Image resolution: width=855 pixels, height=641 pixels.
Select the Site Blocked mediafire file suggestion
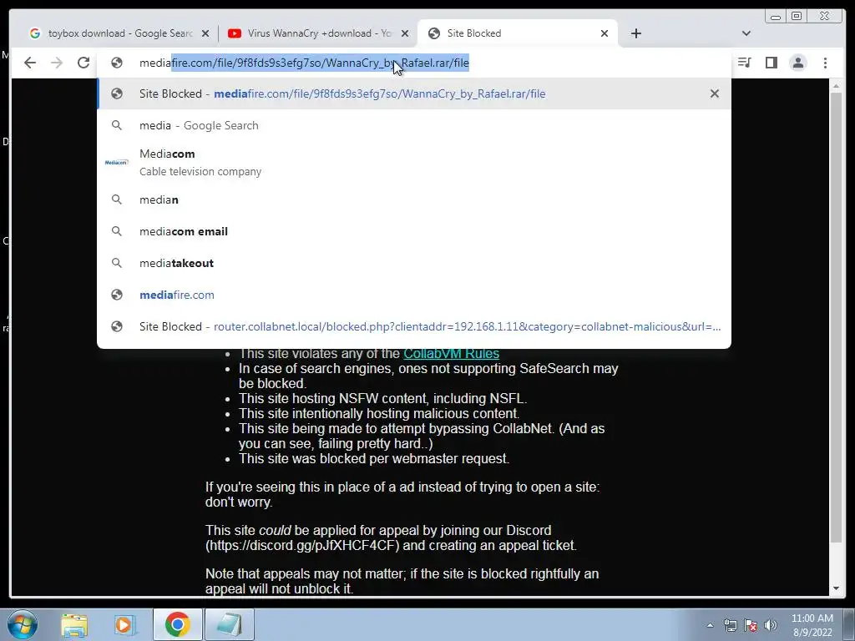[414, 93]
